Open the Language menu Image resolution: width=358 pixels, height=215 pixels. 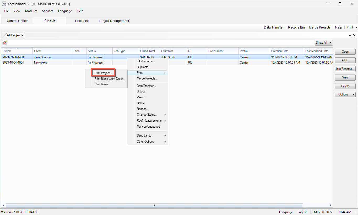[x=65, y=11]
